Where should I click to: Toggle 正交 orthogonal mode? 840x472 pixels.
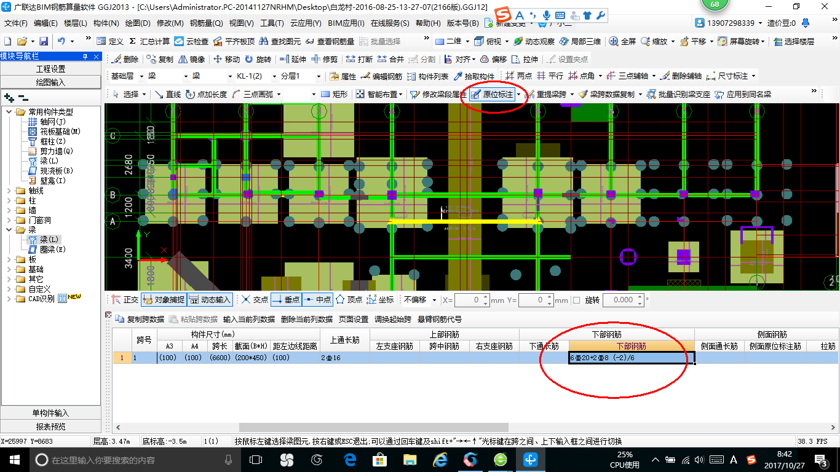click(x=125, y=300)
